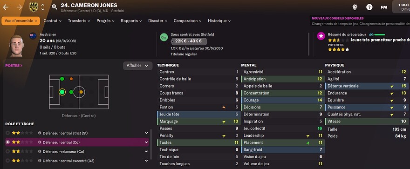Open the Transferts menu
This screenshot has height=169, width=410.
pyautogui.click(x=79, y=21)
